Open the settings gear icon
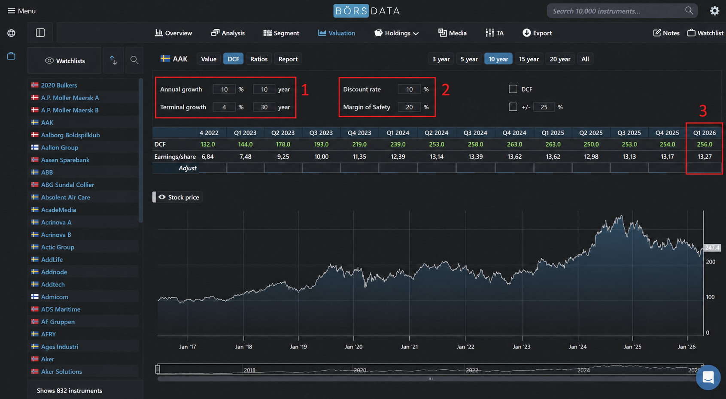The image size is (726, 399). (x=714, y=11)
